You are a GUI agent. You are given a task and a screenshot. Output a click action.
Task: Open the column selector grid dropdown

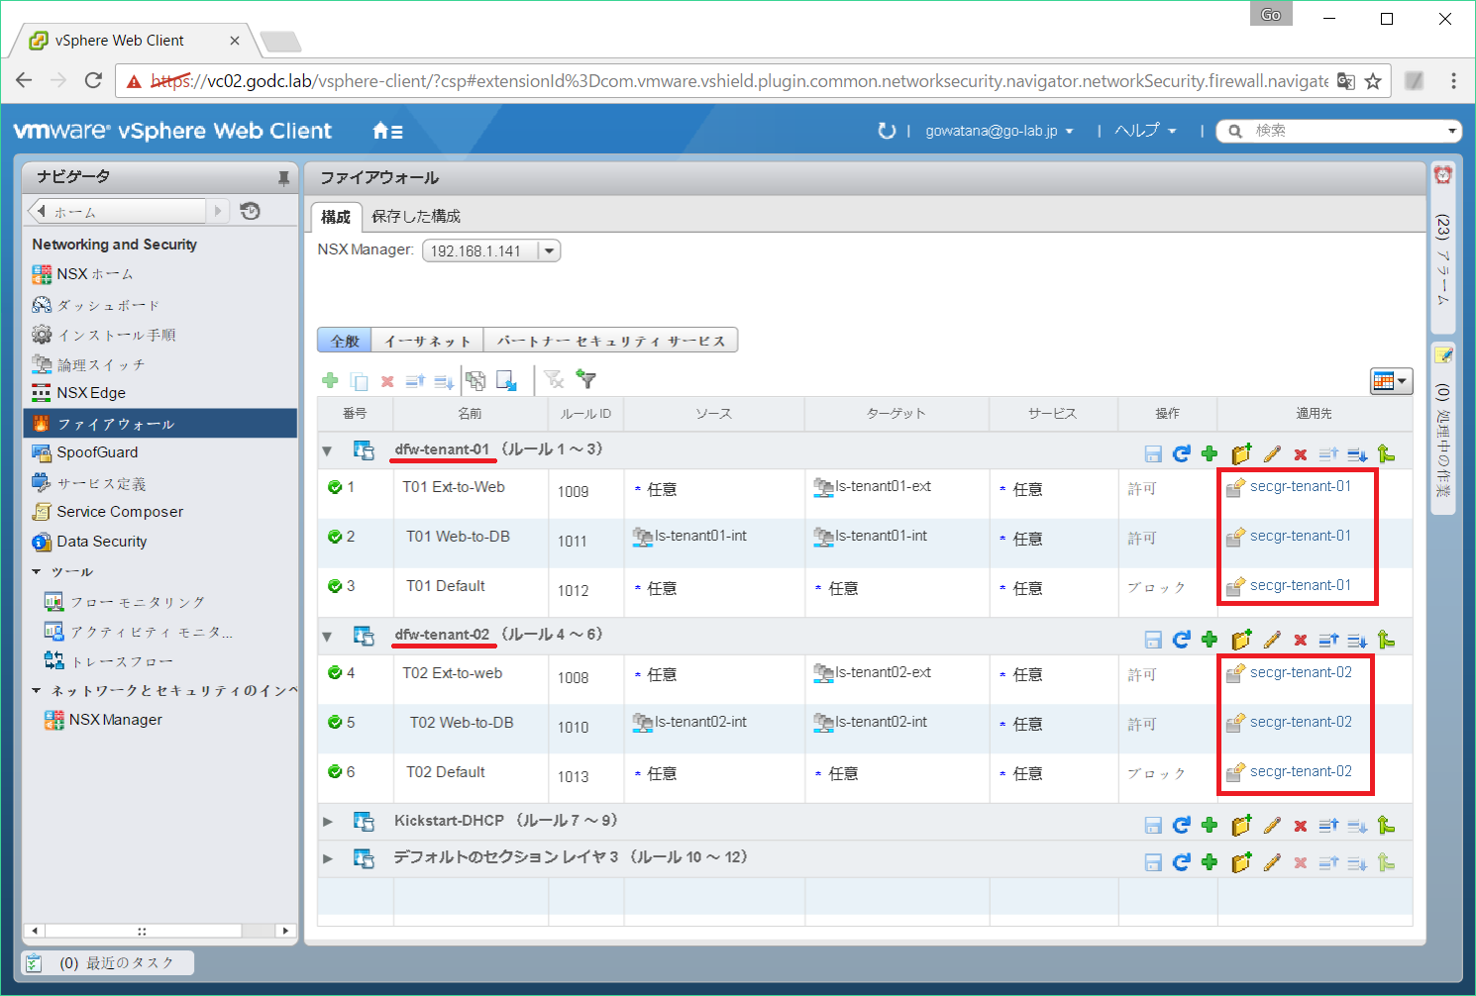1391,381
